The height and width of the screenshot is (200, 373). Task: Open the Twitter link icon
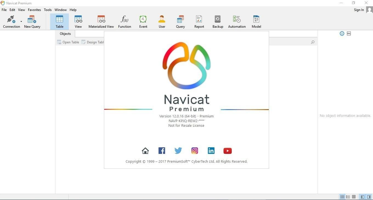pos(178,151)
